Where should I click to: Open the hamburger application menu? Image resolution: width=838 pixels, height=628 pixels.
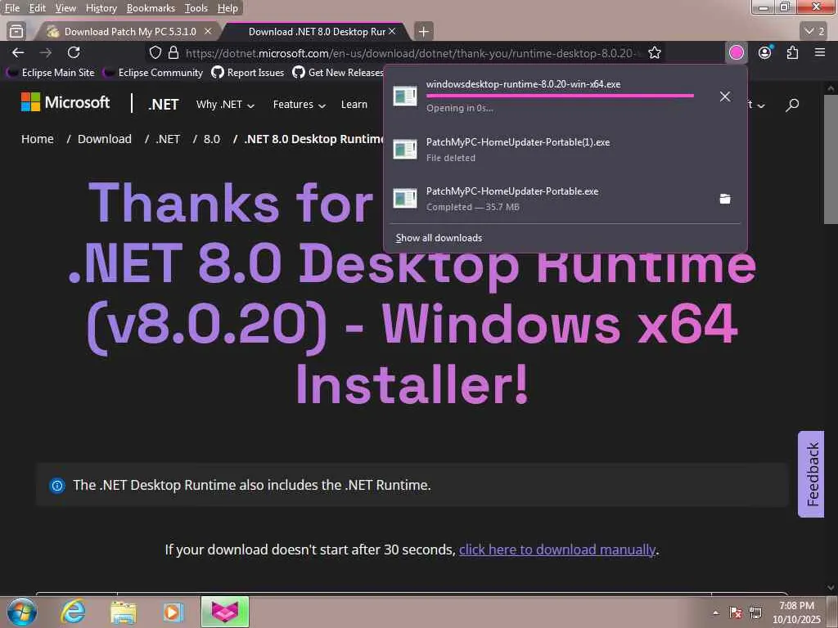click(820, 52)
